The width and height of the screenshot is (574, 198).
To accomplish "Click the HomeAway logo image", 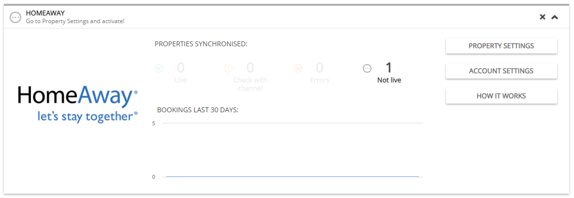I will (x=78, y=103).
